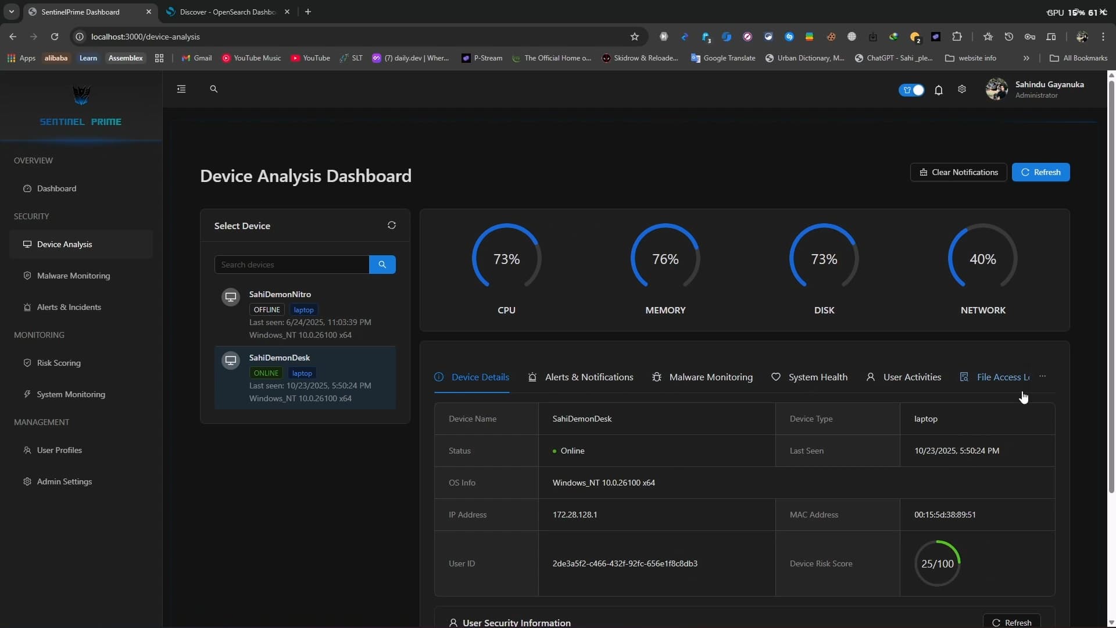Open the Sahindu Gayanuka profile avatar

997,90
